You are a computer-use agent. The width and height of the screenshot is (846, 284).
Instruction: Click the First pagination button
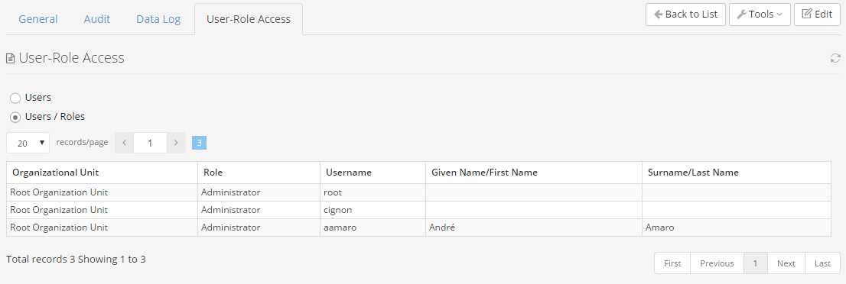pyautogui.click(x=672, y=263)
